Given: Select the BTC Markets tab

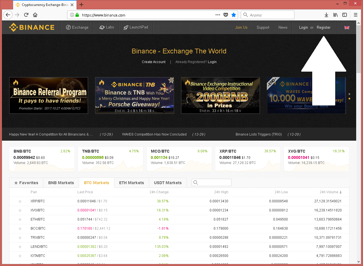Looking at the screenshot, I should 96,183.
